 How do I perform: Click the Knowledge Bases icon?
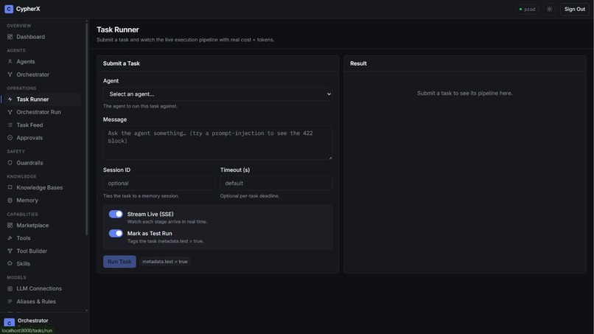(10, 188)
